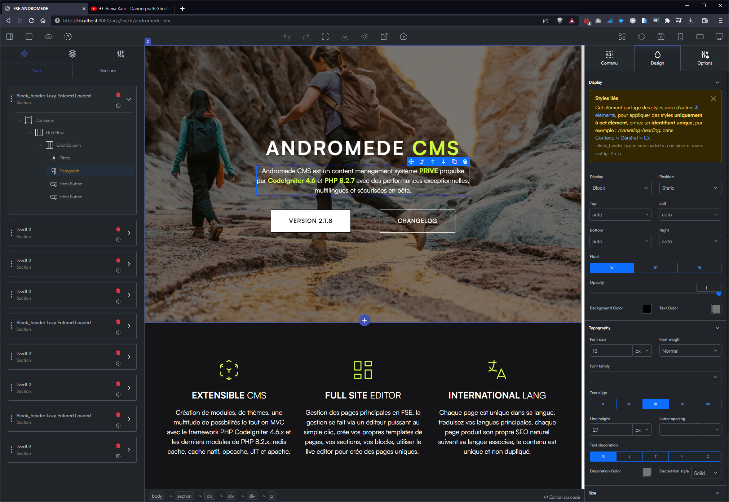Open Text Color swatch
The image size is (729, 502).
pos(716,308)
